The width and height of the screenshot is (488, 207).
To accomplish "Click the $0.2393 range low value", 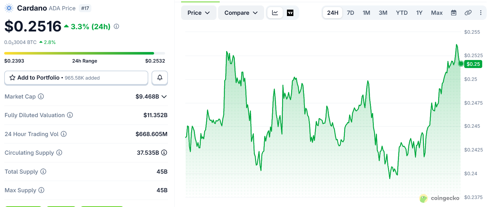I will pos(14,61).
